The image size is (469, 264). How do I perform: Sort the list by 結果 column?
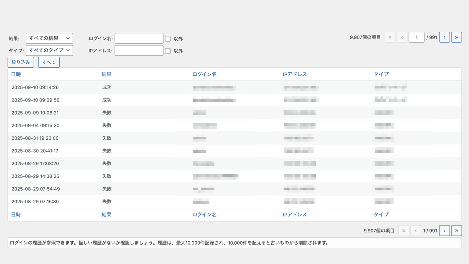coord(107,74)
